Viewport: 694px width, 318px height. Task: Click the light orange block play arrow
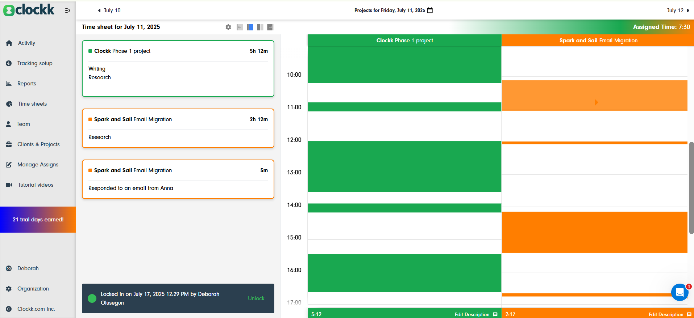pyautogui.click(x=596, y=102)
